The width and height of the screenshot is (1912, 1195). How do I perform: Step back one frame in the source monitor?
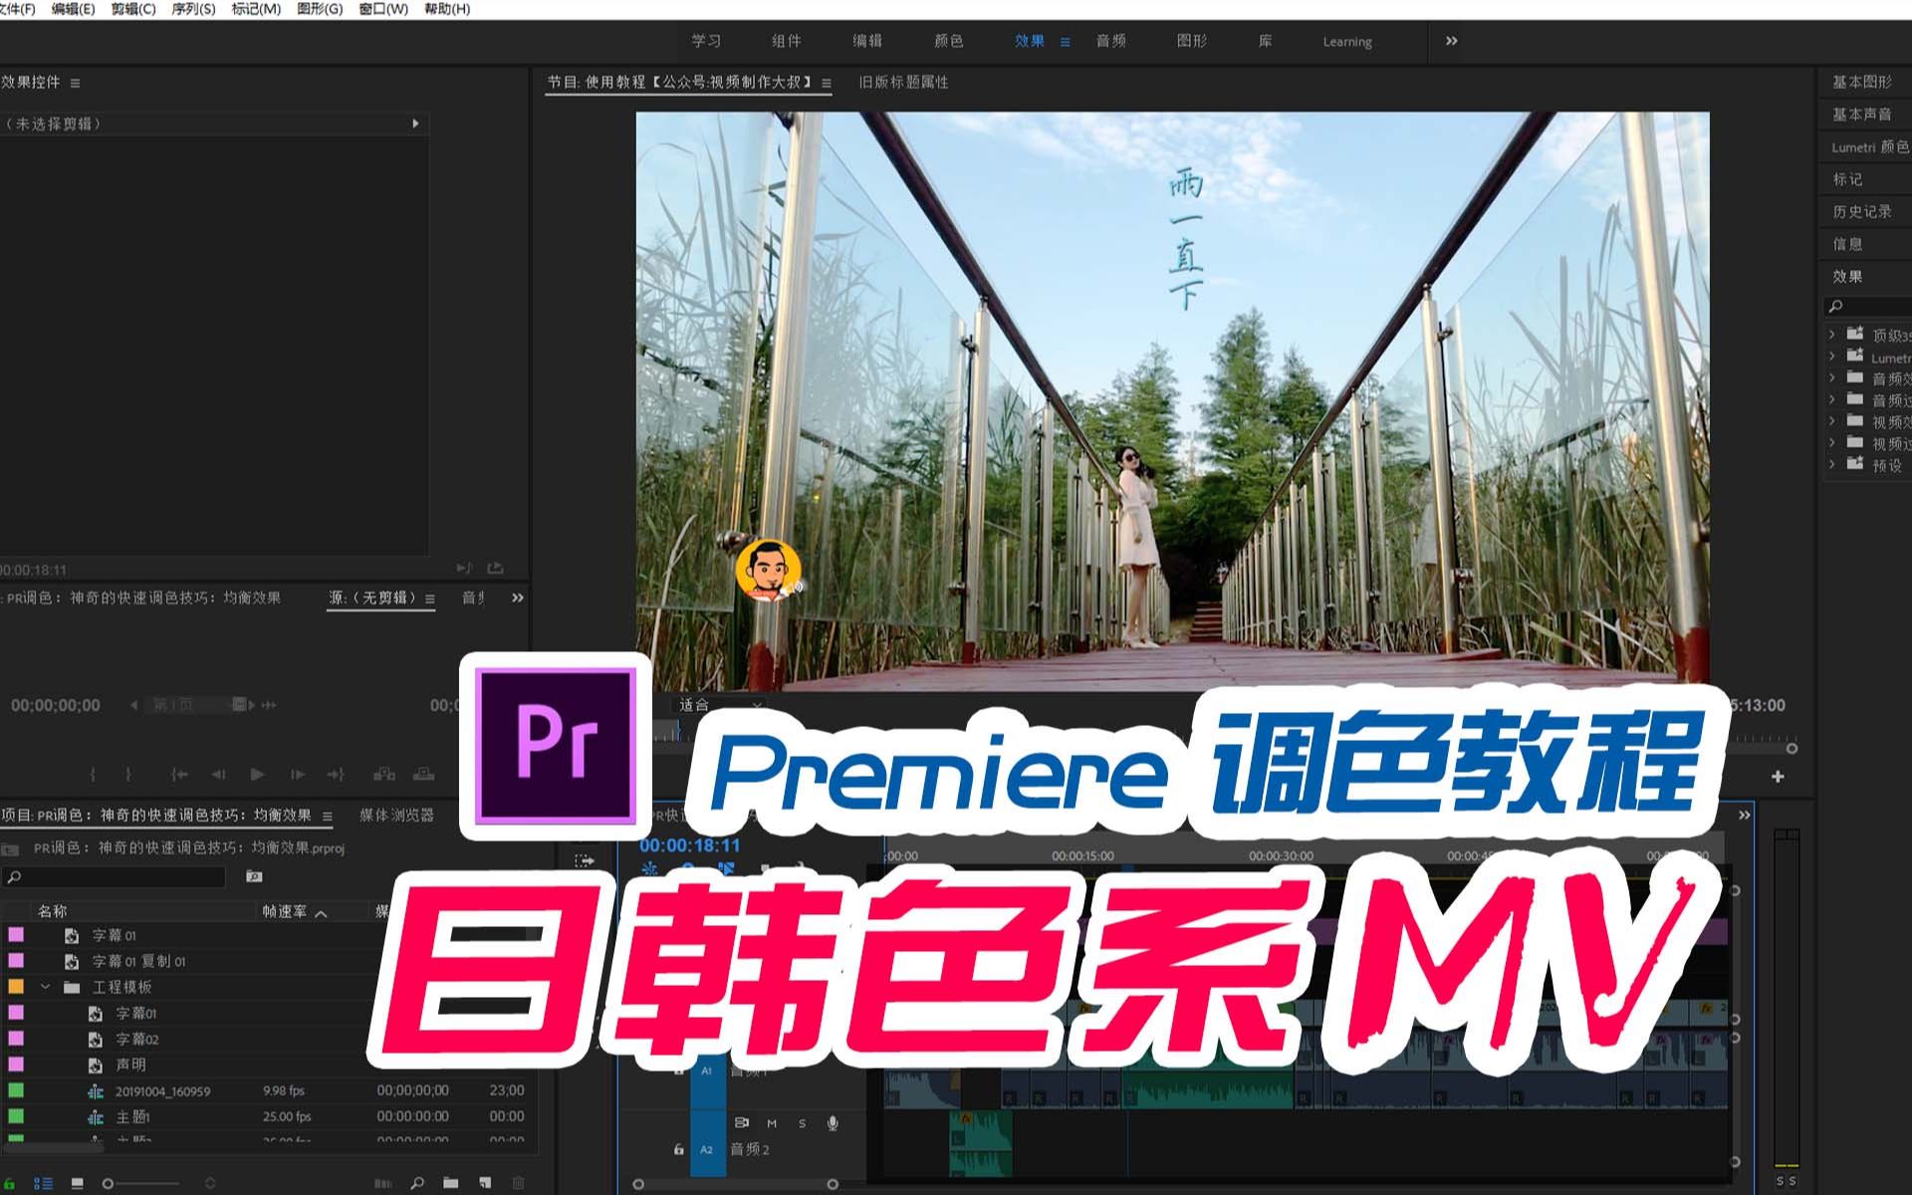coord(218,774)
